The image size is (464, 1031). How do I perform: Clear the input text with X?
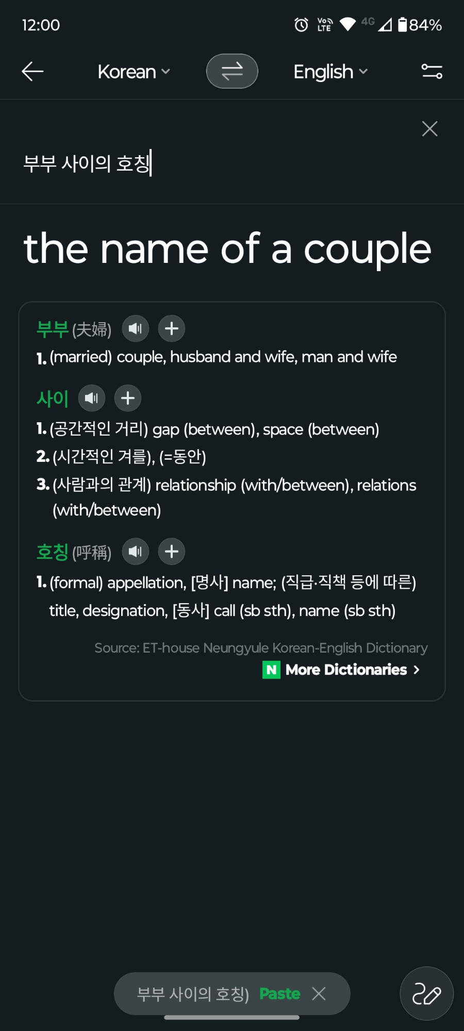[x=429, y=128]
